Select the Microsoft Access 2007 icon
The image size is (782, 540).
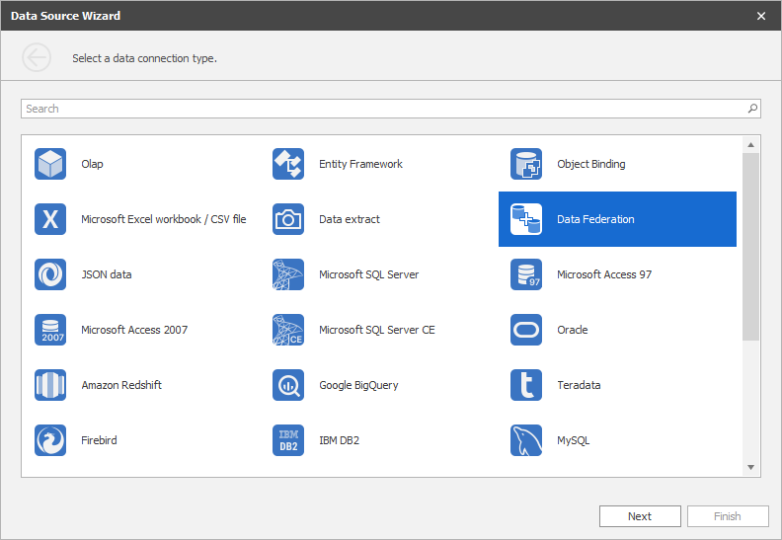[x=50, y=330]
